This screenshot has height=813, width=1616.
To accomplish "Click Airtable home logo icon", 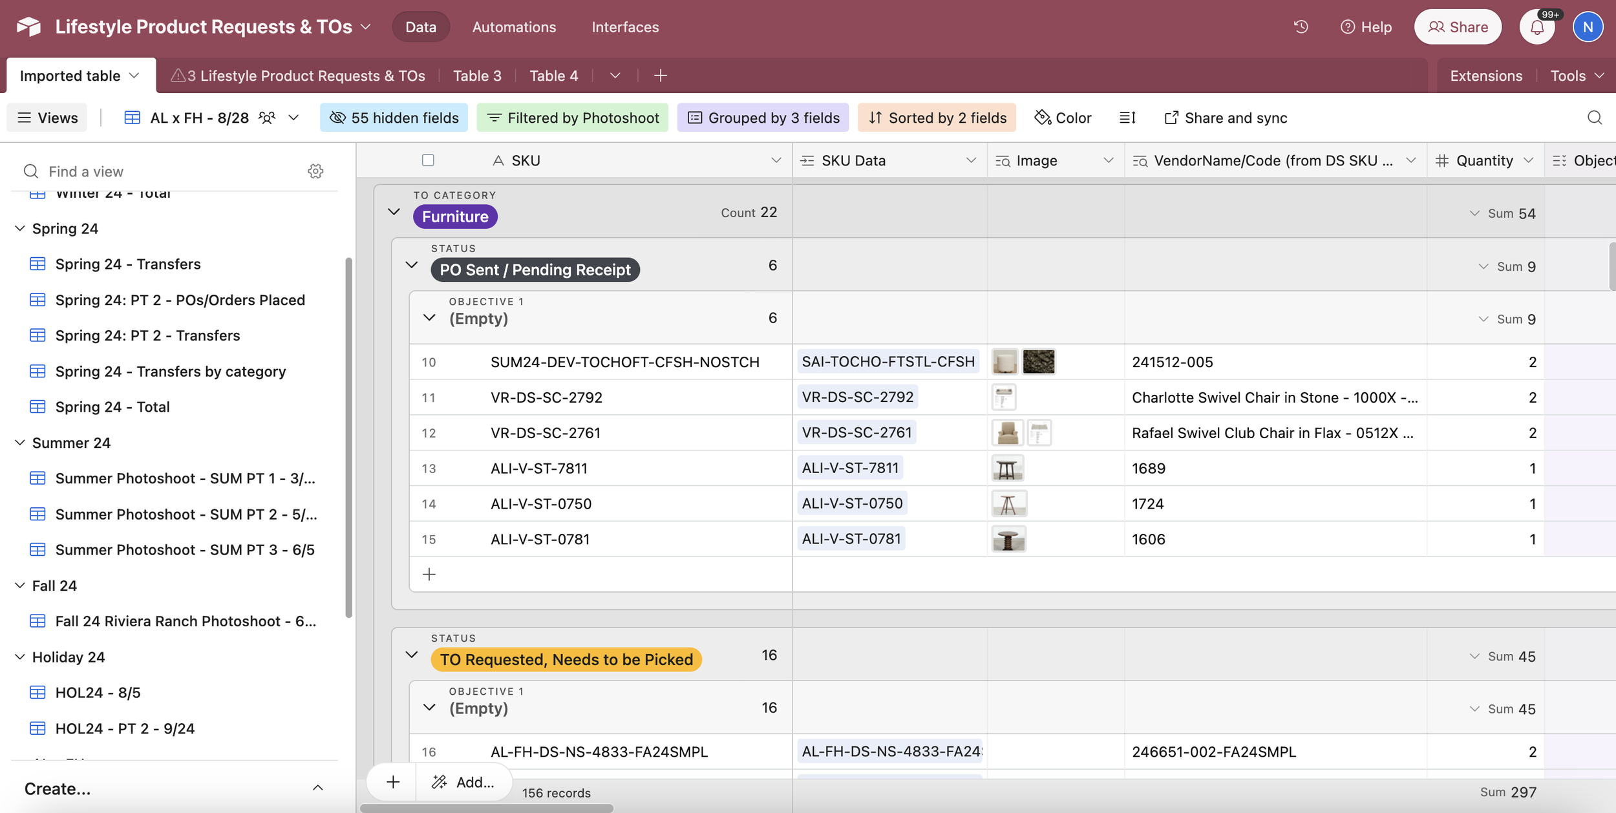I will 28,27.
